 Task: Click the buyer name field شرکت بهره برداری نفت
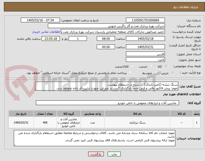click(x=106, y=26)
